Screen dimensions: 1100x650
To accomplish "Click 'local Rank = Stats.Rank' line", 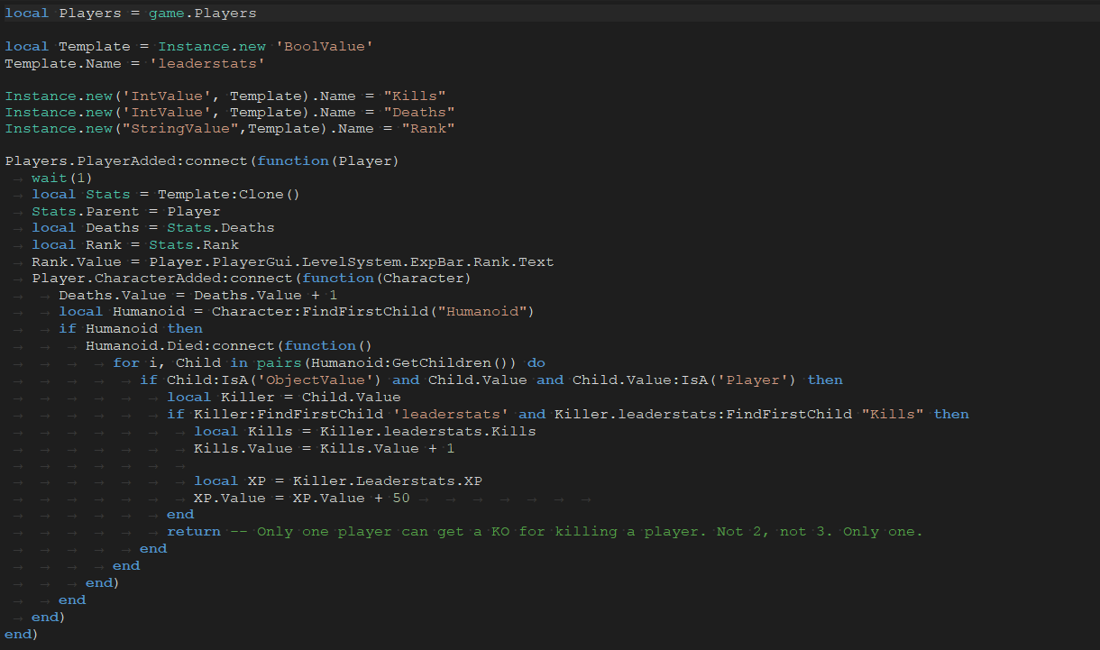I will click(x=135, y=244).
